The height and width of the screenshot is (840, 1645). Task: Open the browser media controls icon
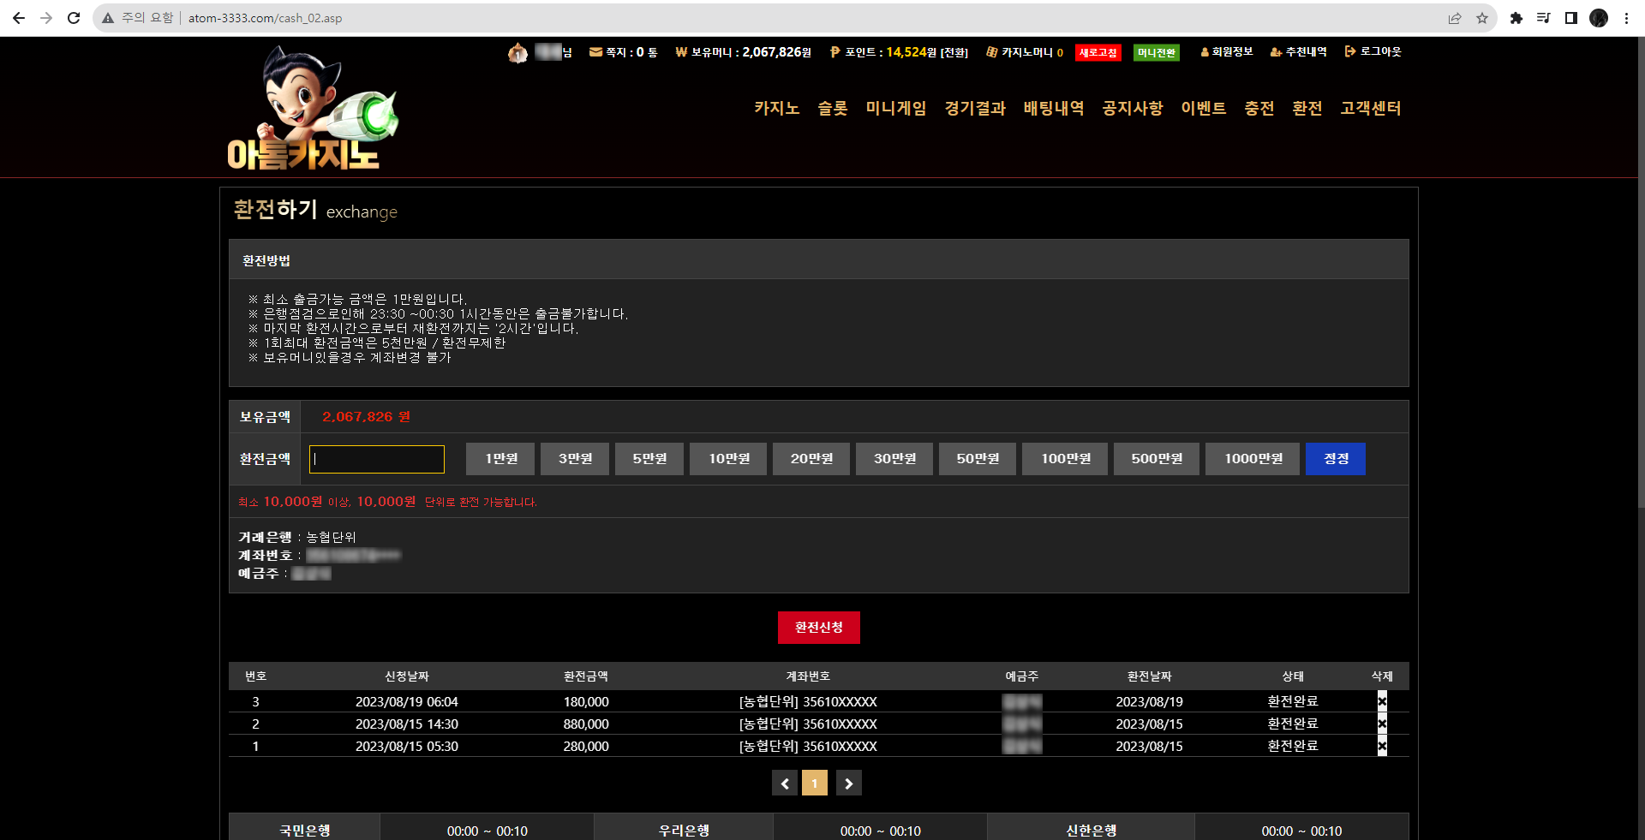pos(1544,18)
